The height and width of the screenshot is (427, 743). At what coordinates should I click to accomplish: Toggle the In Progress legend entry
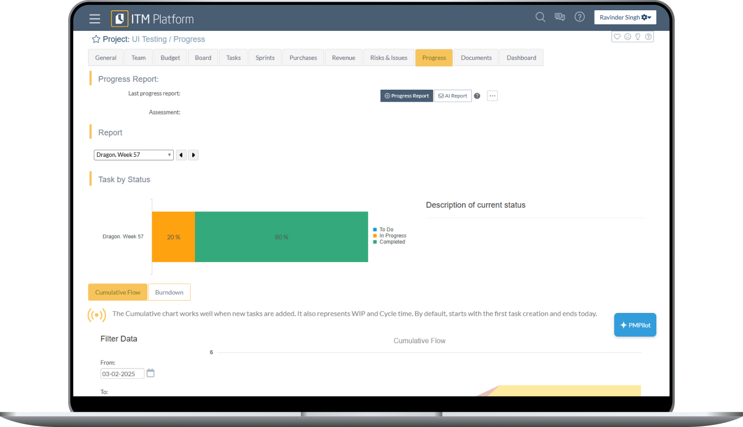click(x=392, y=236)
